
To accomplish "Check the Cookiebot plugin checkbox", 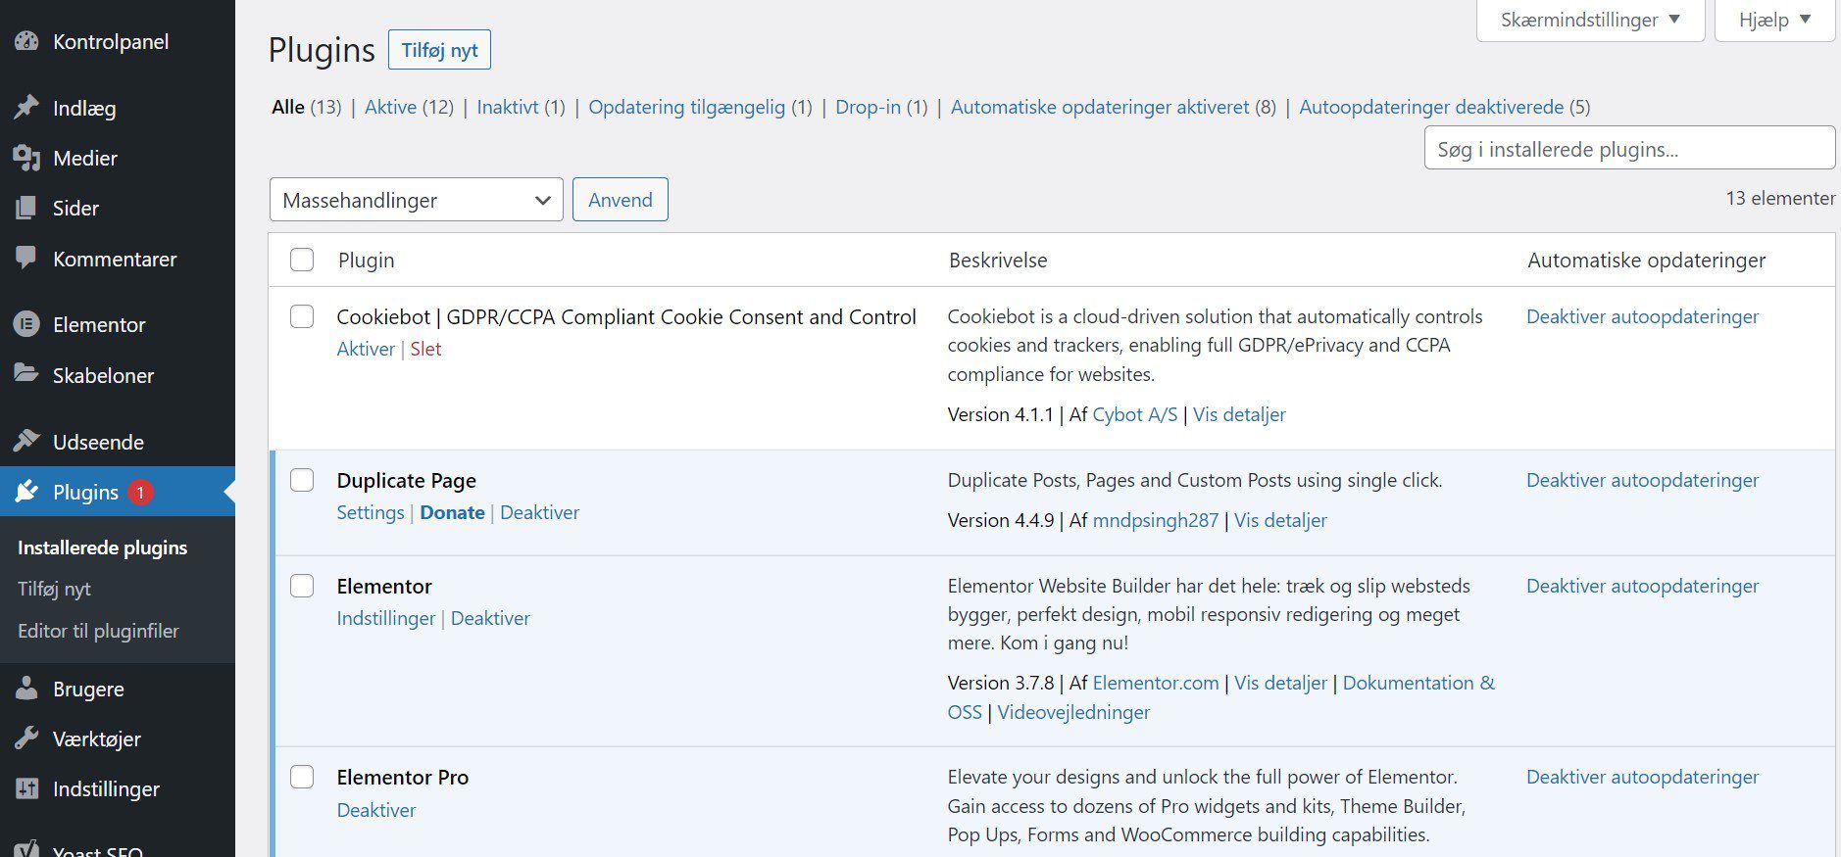I will pos(302,316).
